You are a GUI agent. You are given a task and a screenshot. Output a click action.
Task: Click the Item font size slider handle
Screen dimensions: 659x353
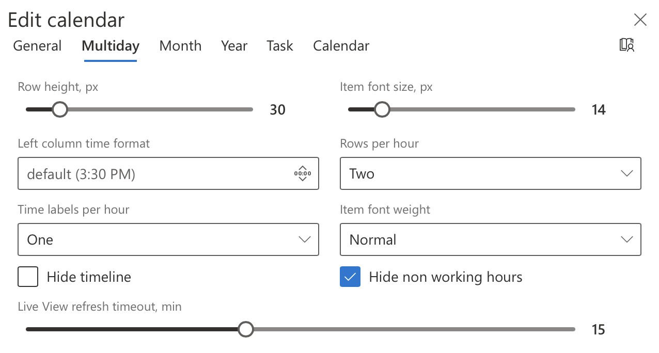[382, 109]
